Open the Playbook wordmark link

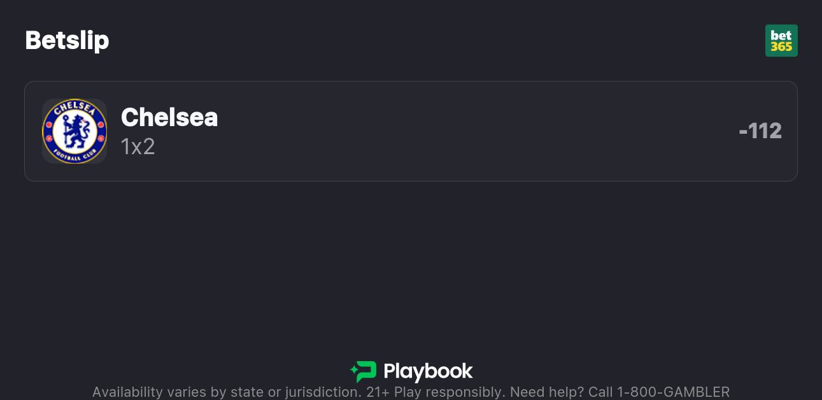click(428, 371)
